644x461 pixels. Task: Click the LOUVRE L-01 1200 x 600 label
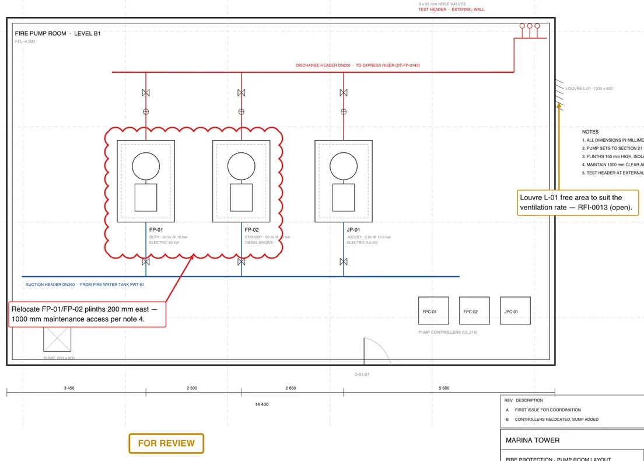[x=589, y=89]
